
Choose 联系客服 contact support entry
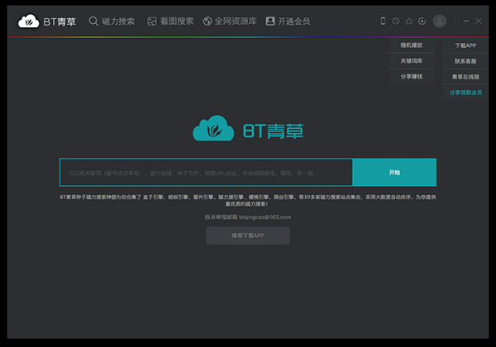(465, 61)
